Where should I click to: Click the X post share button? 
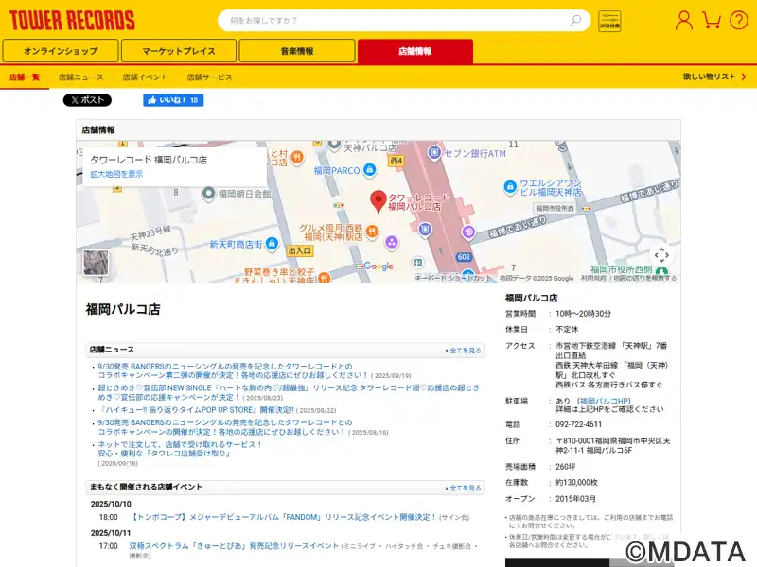click(x=87, y=100)
